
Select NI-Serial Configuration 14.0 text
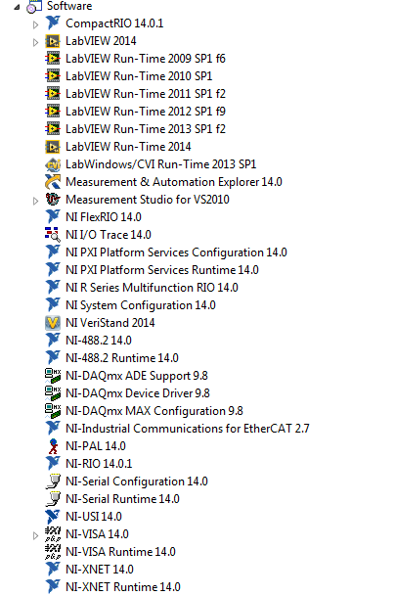137,481
